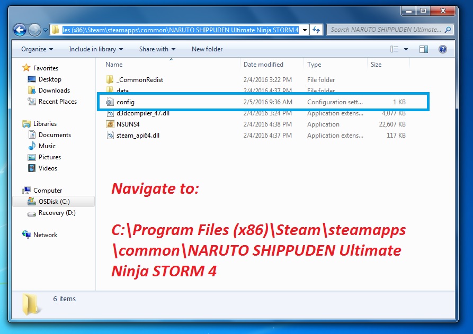This screenshot has height=334, width=473.
Task: Click the 22,607 KB size cell
Action: [392, 124]
